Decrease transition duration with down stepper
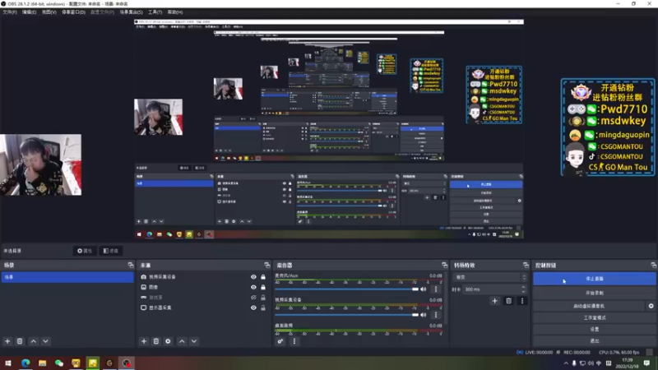The image size is (658, 370). point(523,292)
